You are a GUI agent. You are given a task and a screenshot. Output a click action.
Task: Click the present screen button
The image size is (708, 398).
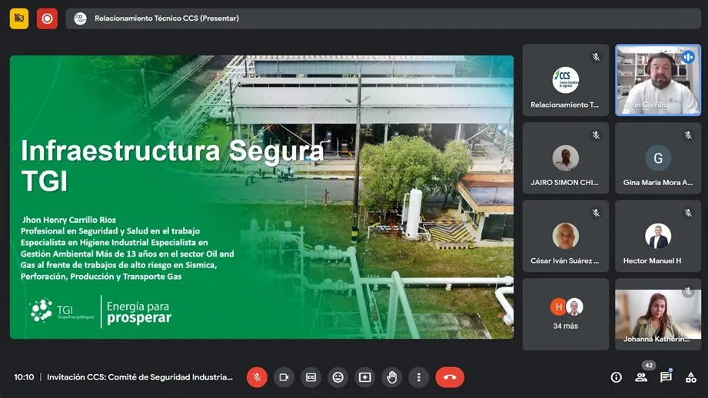point(365,377)
